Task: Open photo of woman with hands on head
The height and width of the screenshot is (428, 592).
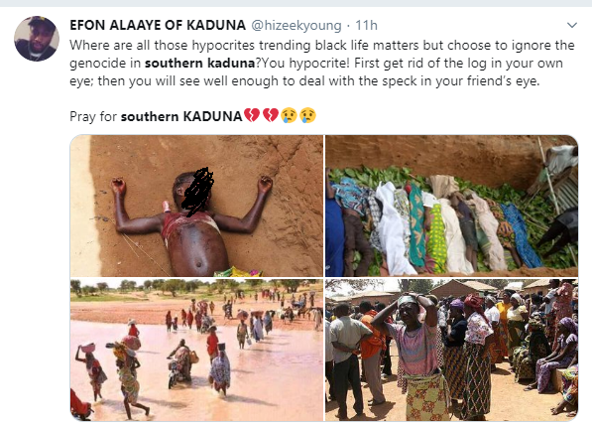Action: (451, 350)
